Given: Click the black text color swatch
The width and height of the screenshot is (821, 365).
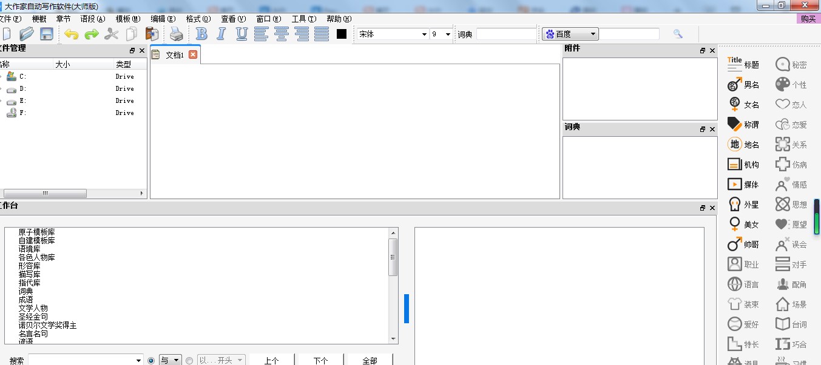Looking at the screenshot, I should pos(342,34).
